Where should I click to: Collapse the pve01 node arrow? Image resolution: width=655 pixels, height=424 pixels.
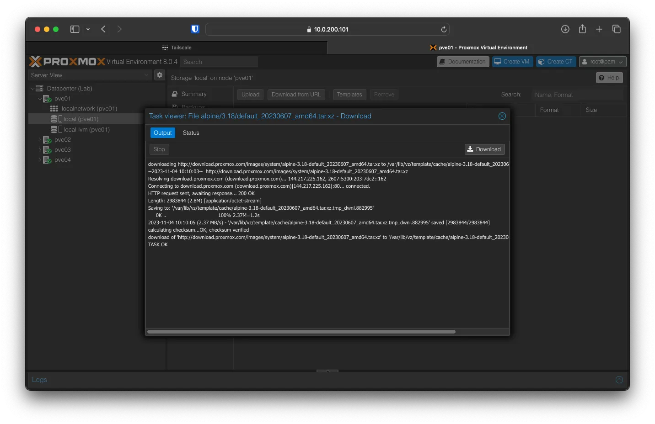point(40,99)
